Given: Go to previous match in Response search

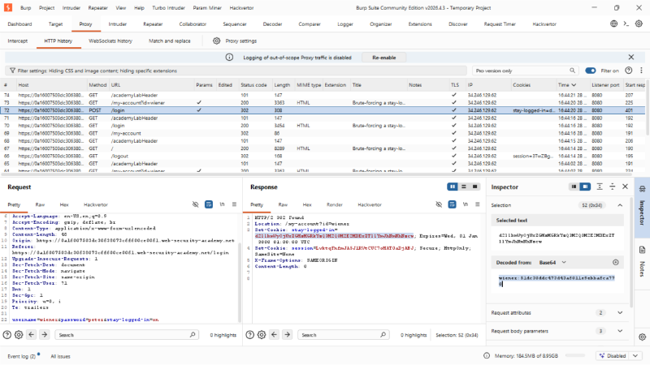Looking at the screenshot, I should (275, 335).
